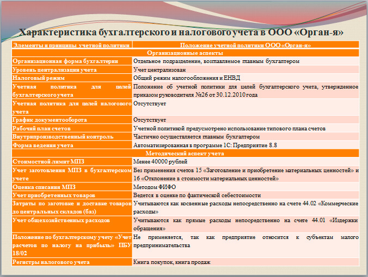Click cell 'Затраты по заготовке и доставке товаров'
This screenshot has height=277, width=368.
pos(72,207)
